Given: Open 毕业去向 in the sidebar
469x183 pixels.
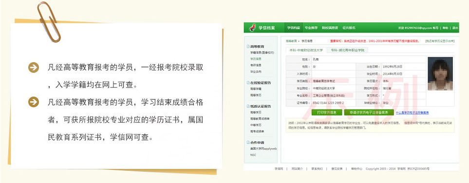Looking at the screenshot, I should click(x=256, y=71).
